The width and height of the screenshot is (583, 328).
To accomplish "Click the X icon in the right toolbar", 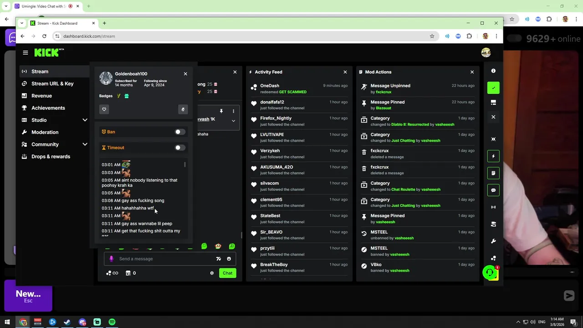I will [x=493, y=117].
